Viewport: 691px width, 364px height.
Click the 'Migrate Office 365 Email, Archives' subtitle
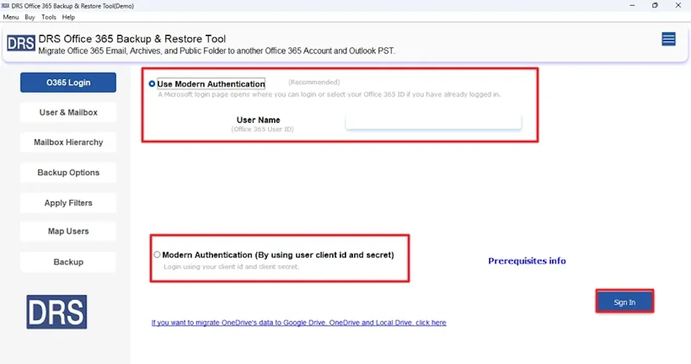click(x=217, y=51)
